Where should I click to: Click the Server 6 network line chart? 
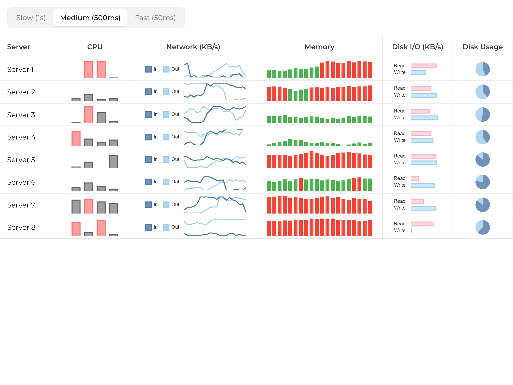[215, 183]
